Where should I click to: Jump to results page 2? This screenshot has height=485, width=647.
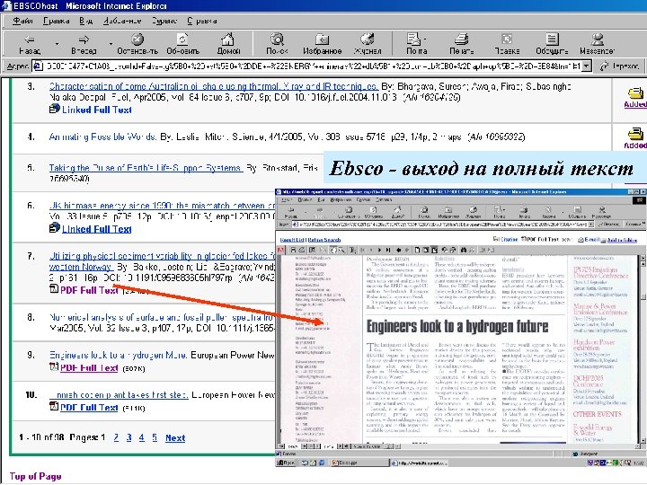(116, 437)
